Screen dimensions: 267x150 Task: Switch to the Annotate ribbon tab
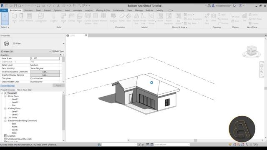[78, 10]
